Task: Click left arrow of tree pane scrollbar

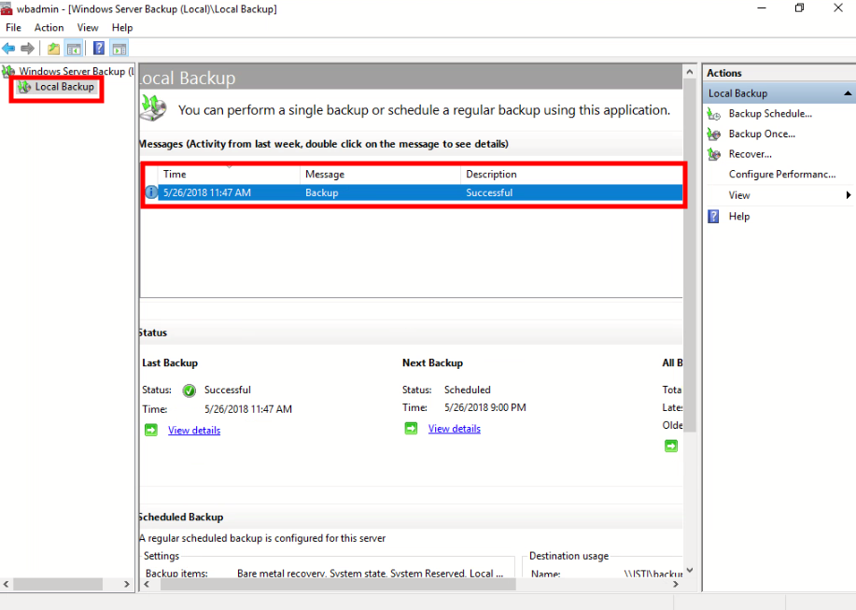Action: pos(6,585)
